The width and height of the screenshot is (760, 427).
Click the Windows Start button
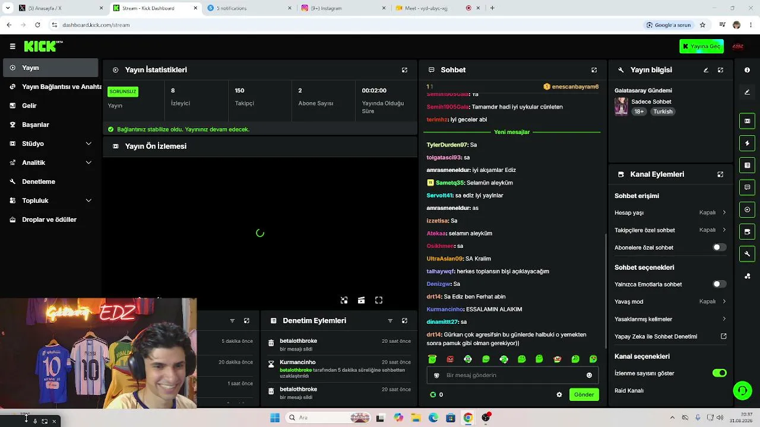275,418
